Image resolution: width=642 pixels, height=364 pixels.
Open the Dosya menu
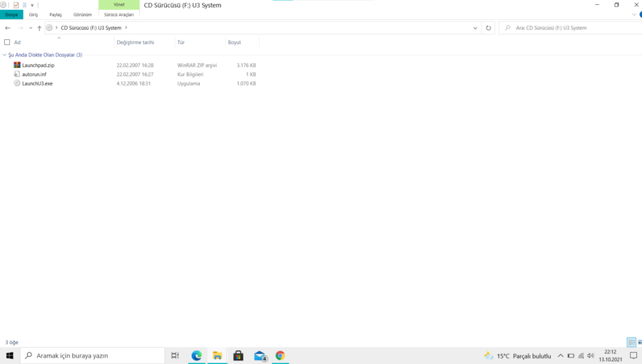coord(11,15)
